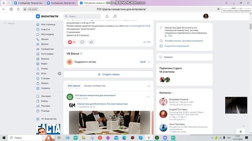Open the post photo thumbnail
The width and height of the screenshot is (252, 141).
[x=109, y=123]
